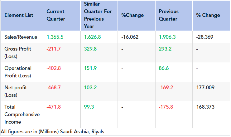Click the last % Change header
Screen dimensions: 231x137
coord(208,15)
